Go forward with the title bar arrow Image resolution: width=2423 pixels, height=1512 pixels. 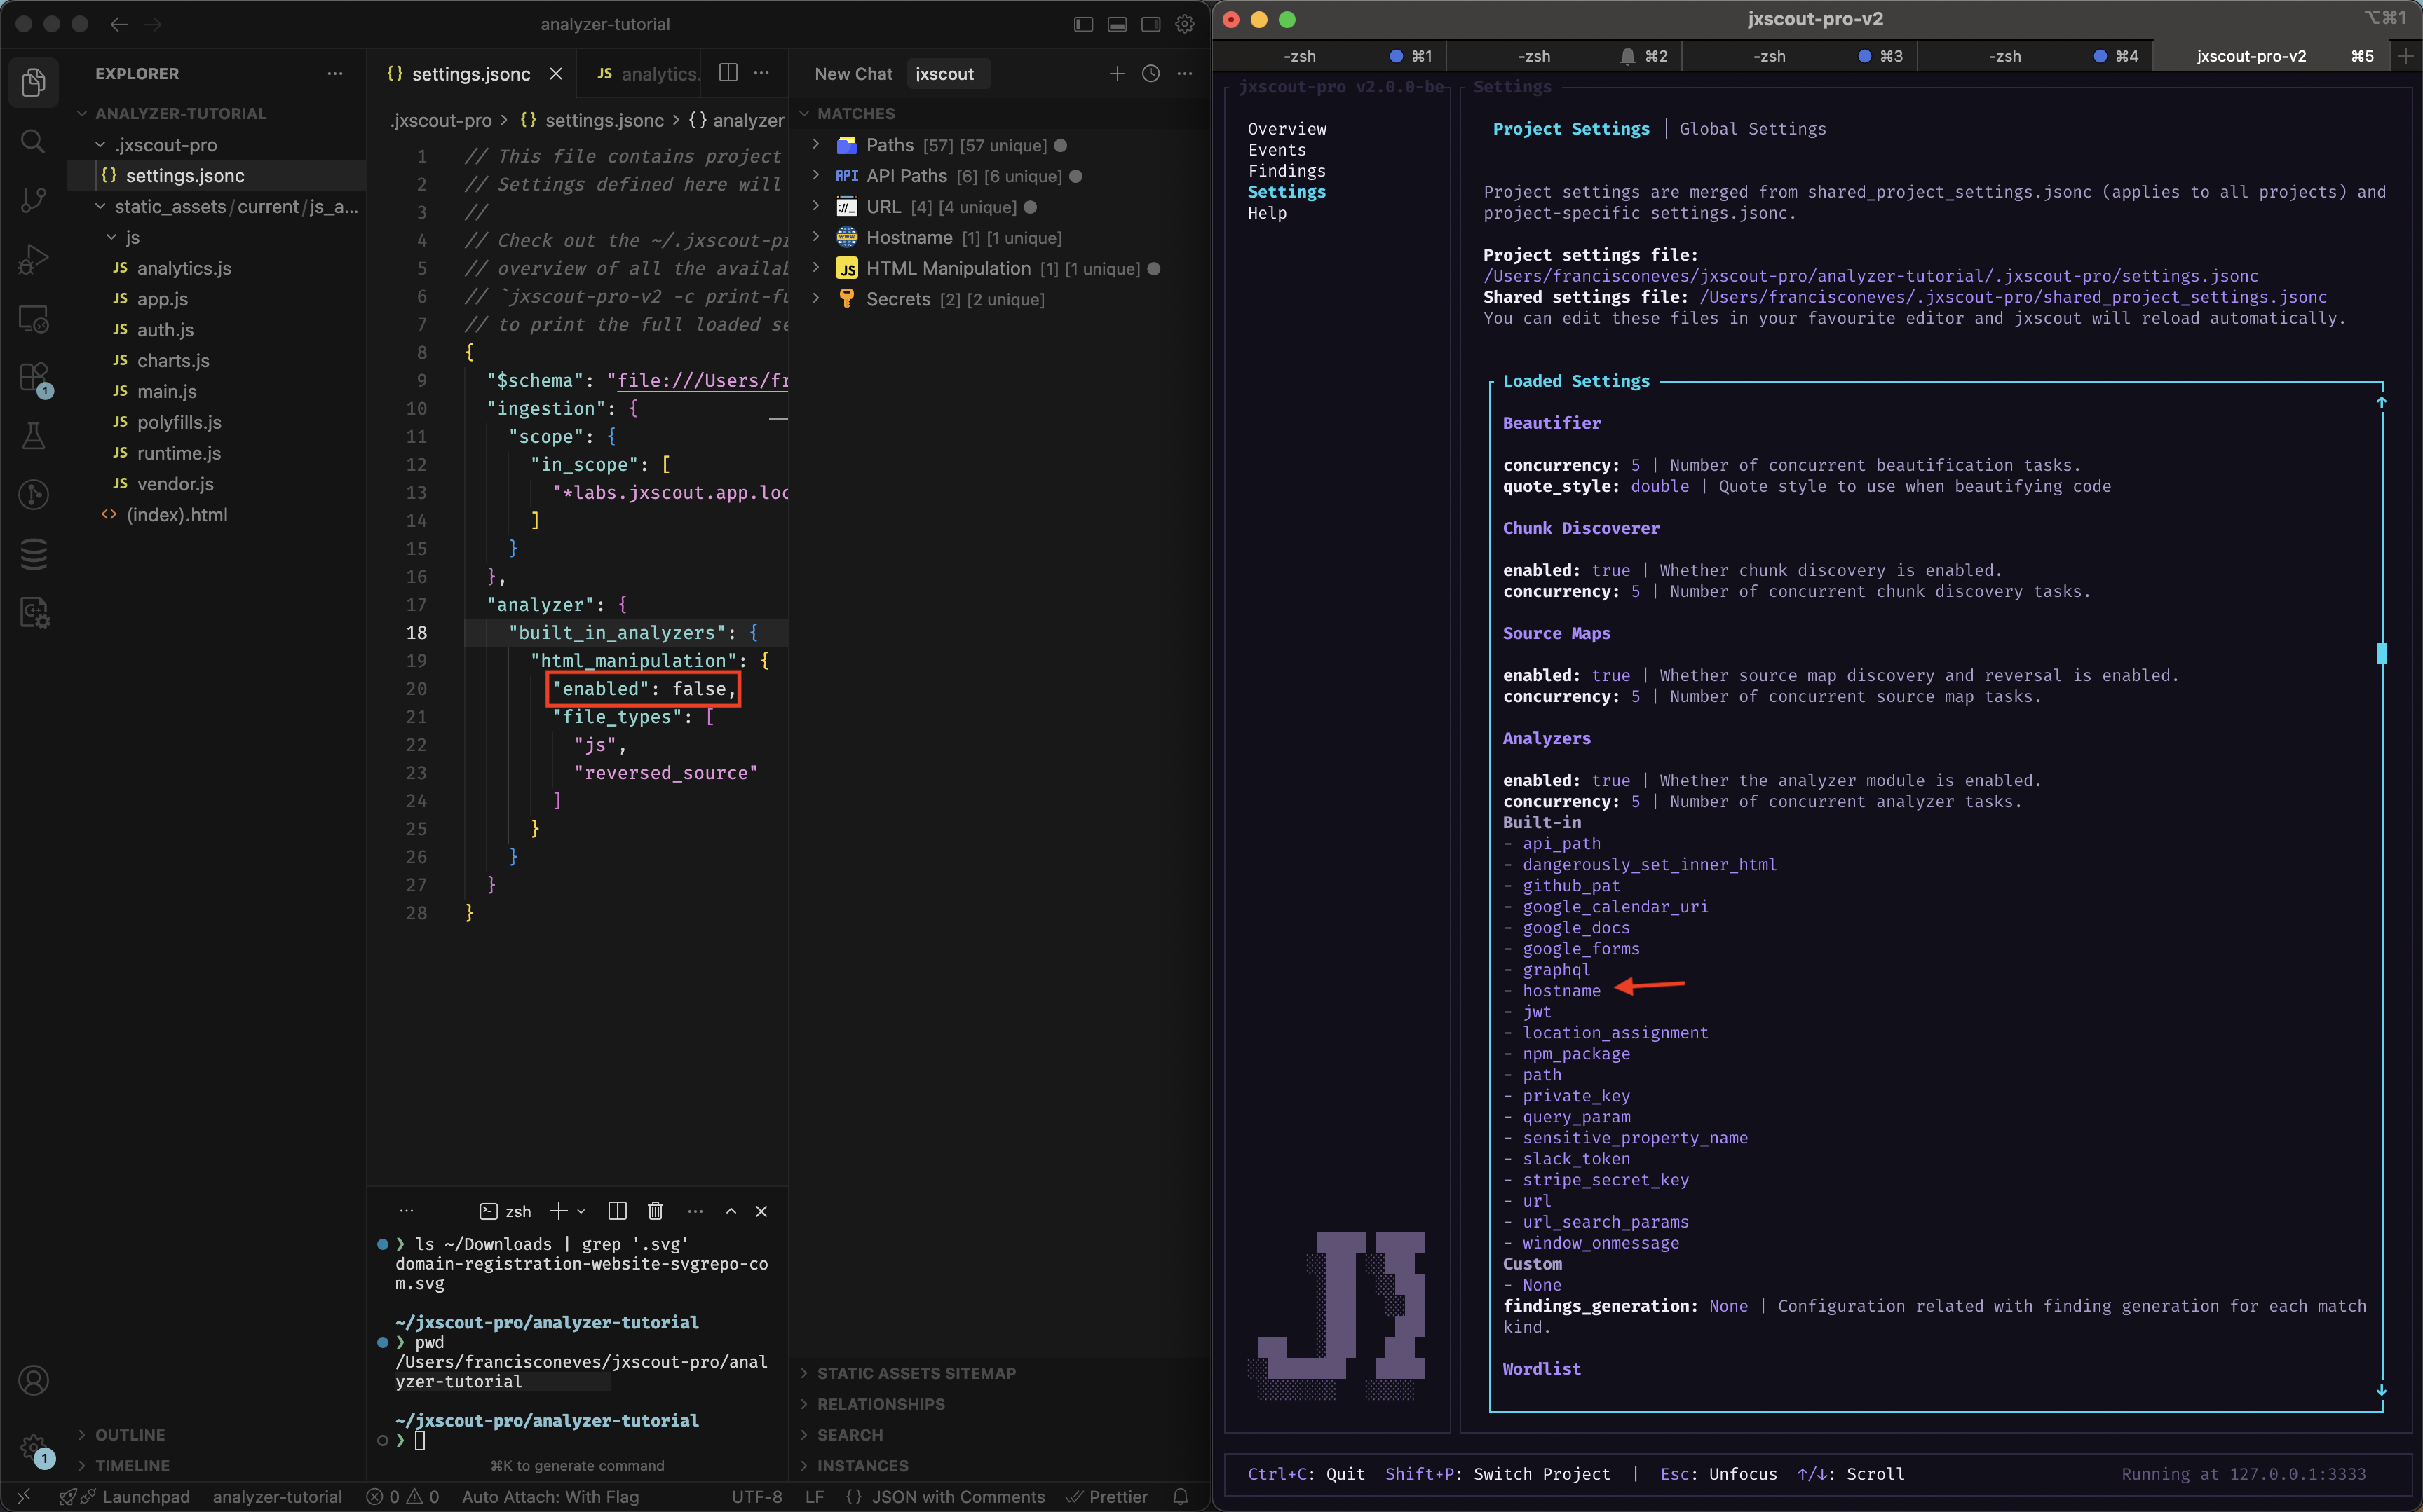[153, 24]
